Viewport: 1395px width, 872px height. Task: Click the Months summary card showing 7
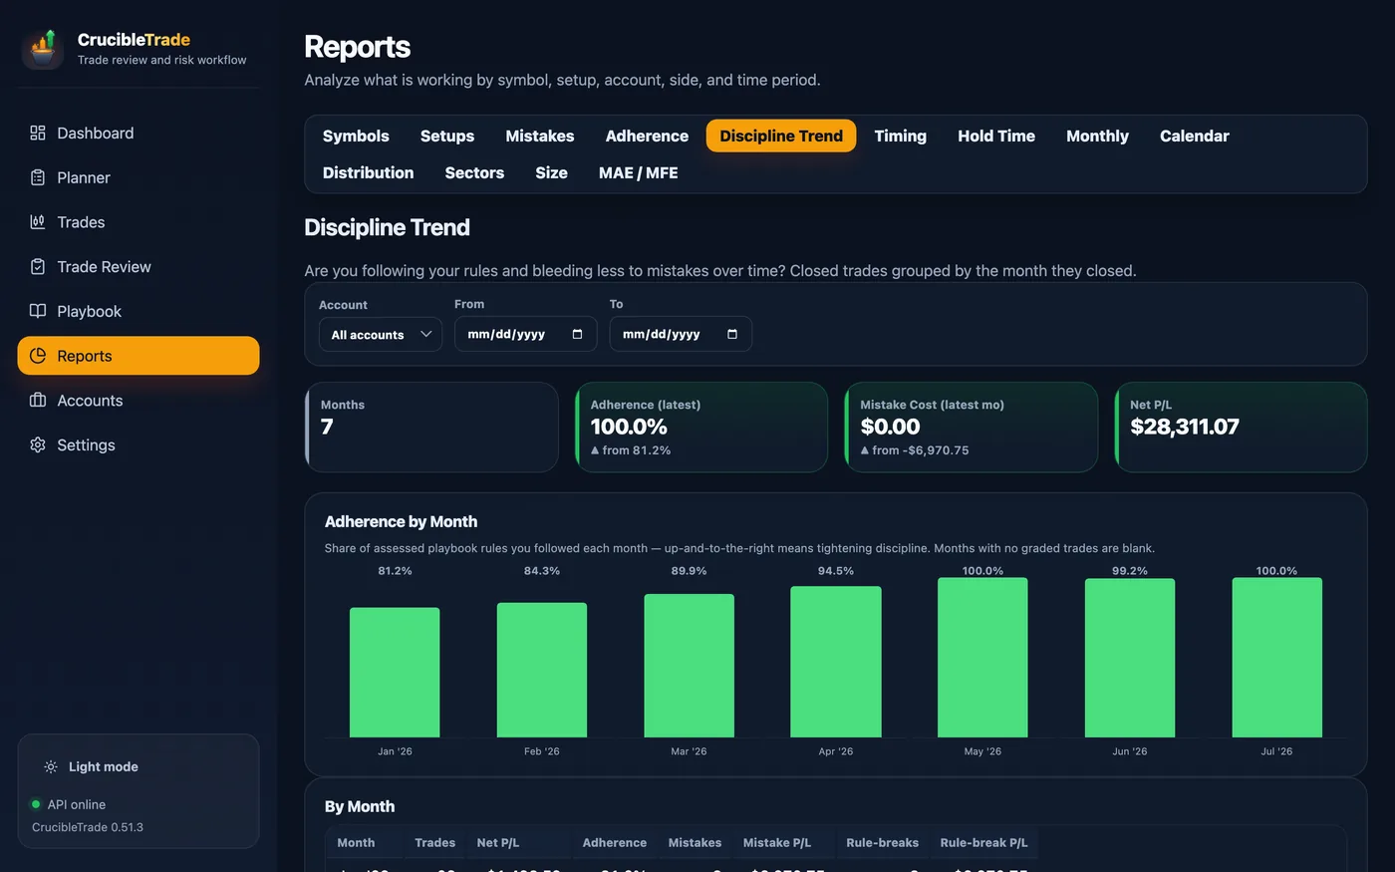(x=431, y=427)
